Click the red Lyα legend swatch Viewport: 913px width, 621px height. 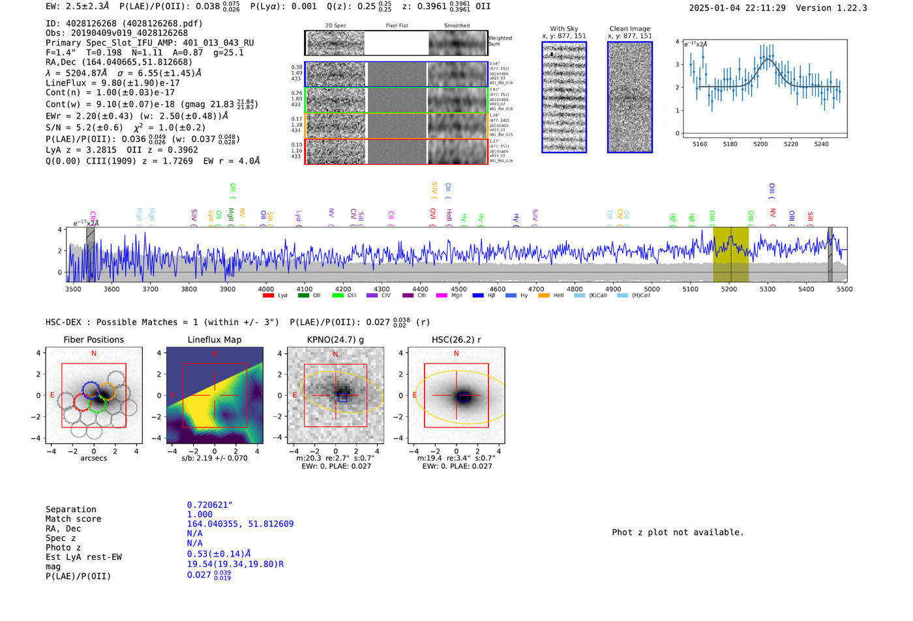268,296
